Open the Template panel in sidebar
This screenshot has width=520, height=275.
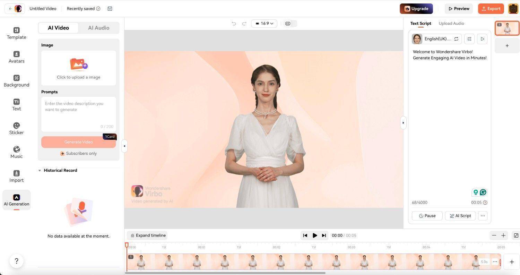click(x=16, y=33)
